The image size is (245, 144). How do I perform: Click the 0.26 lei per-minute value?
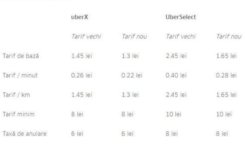pyautogui.click(x=81, y=75)
